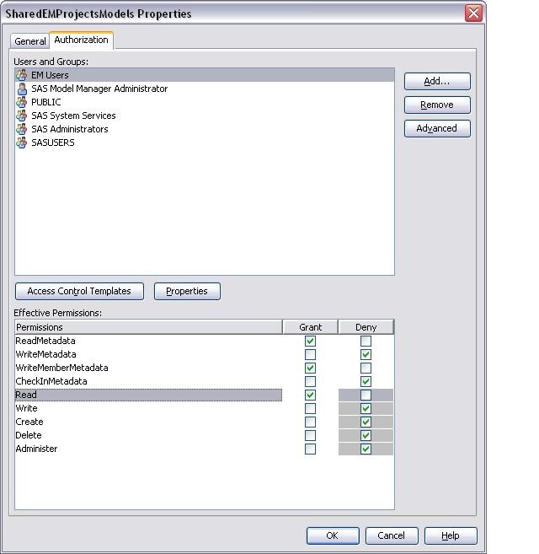Open Advanced authorization settings
The width and height of the screenshot is (539, 554).
[x=436, y=129]
